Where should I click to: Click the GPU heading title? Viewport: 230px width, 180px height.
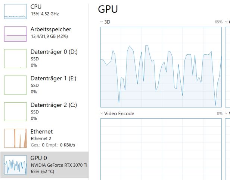pos(108,9)
